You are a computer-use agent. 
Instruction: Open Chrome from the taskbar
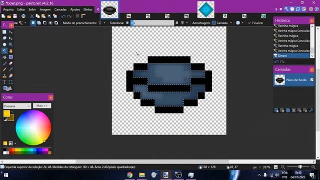coord(129,175)
